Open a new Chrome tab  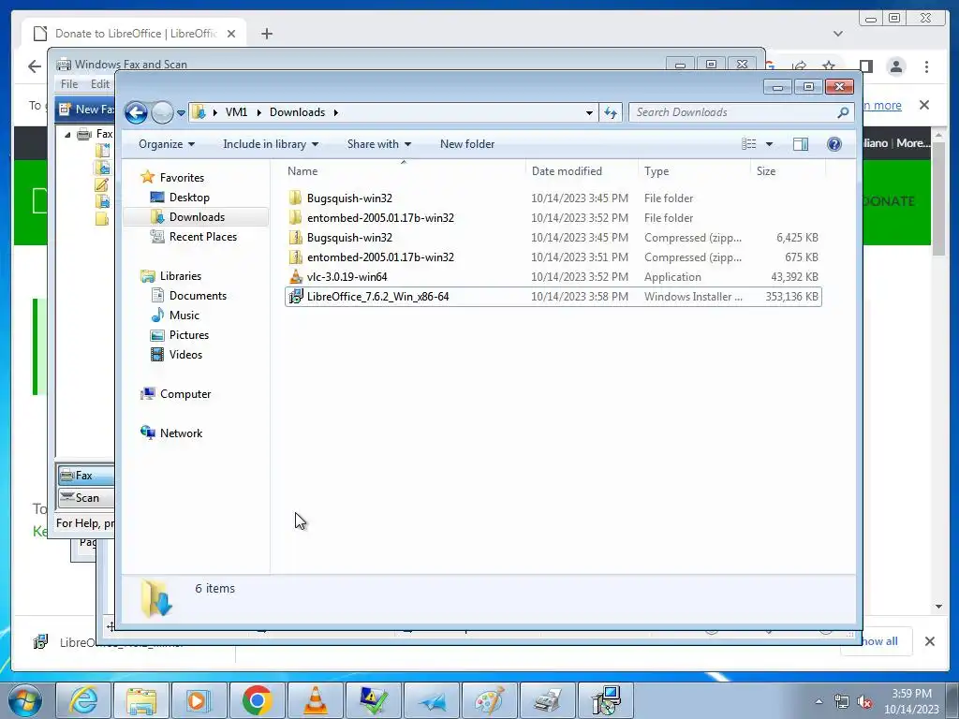click(x=267, y=34)
